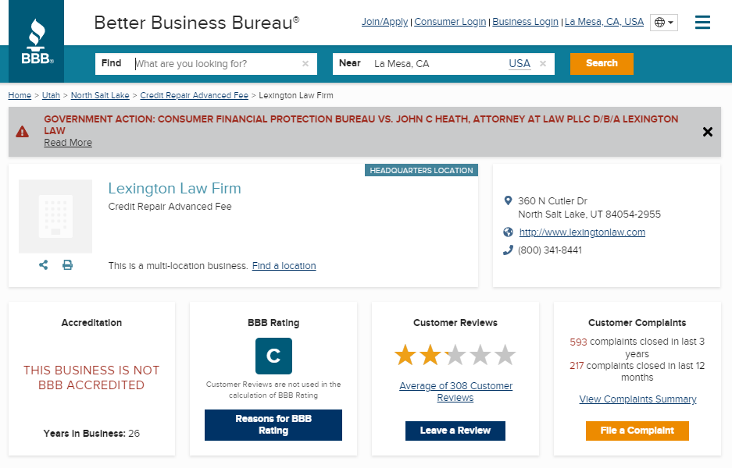Focus the 'What are you looking for?' field
Viewport: 732px width, 468px height.
pyautogui.click(x=217, y=64)
